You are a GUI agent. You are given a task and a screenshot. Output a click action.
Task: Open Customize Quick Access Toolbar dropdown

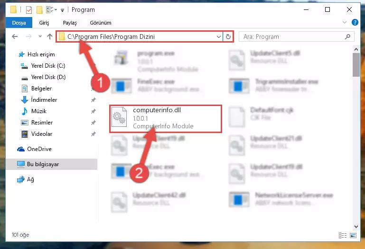[62, 10]
